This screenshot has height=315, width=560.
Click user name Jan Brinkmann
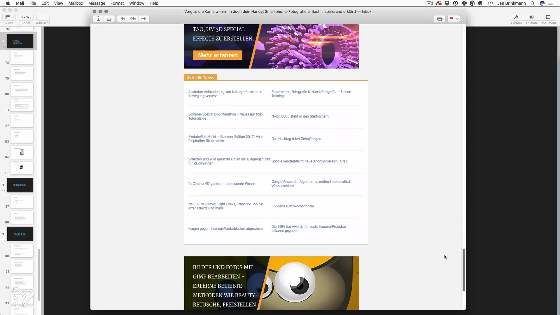[x=511, y=3]
